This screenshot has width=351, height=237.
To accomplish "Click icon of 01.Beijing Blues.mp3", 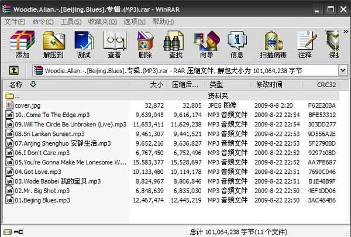I will 9,200.
